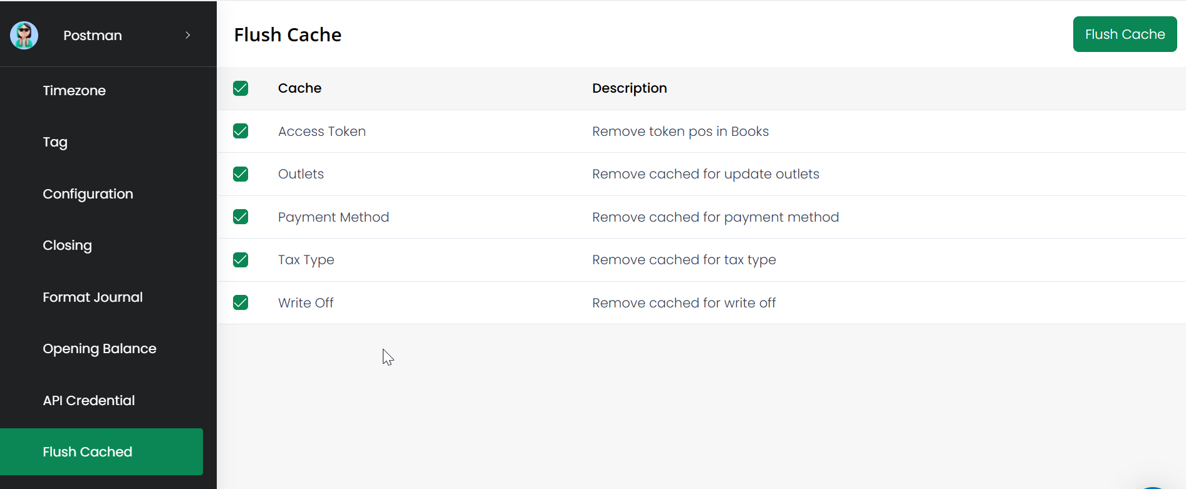The image size is (1186, 489).
Task: Uncheck the Access Token checkbox
Action: click(241, 131)
